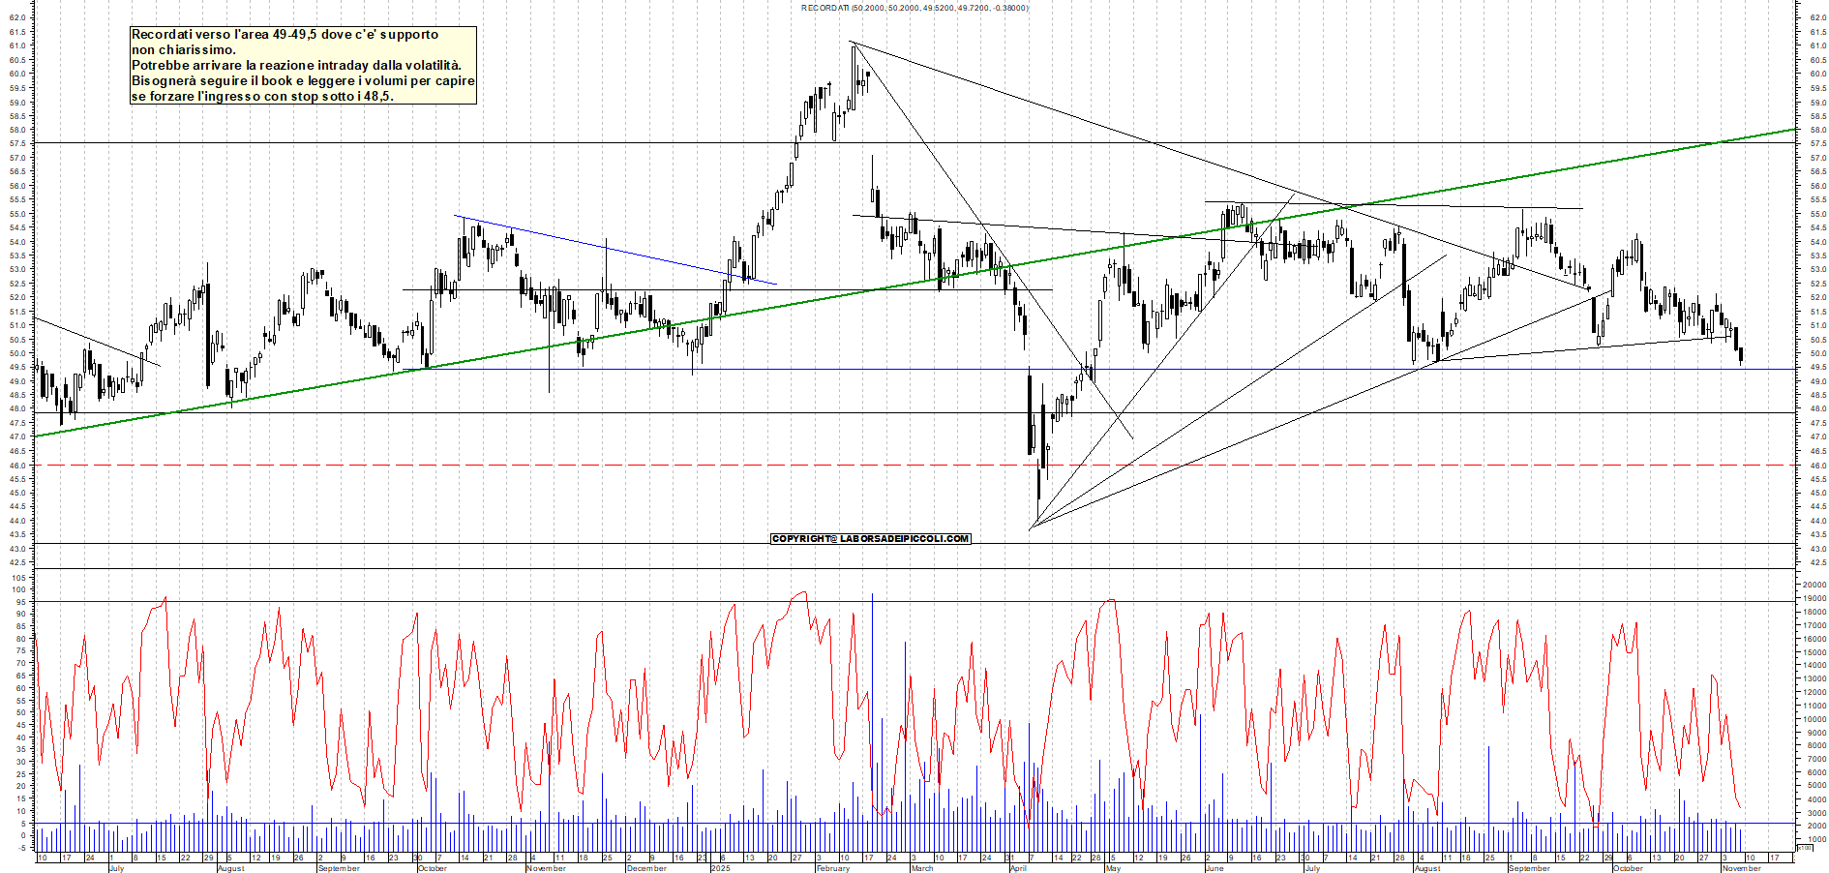Click the November label at right of time axis
The image size is (1829, 873).
click(1741, 868)
